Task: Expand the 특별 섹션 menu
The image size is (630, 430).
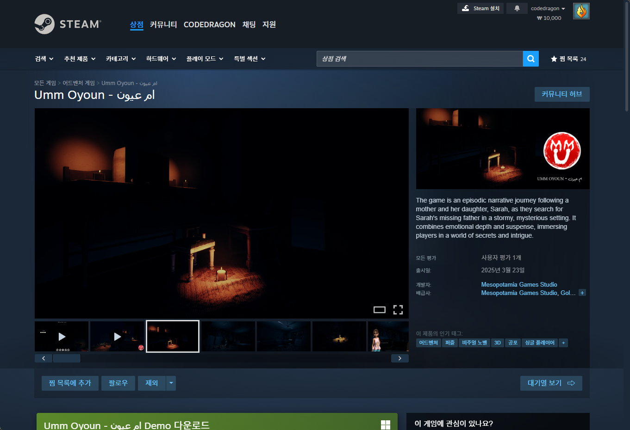Action: [x=250, y=59]
